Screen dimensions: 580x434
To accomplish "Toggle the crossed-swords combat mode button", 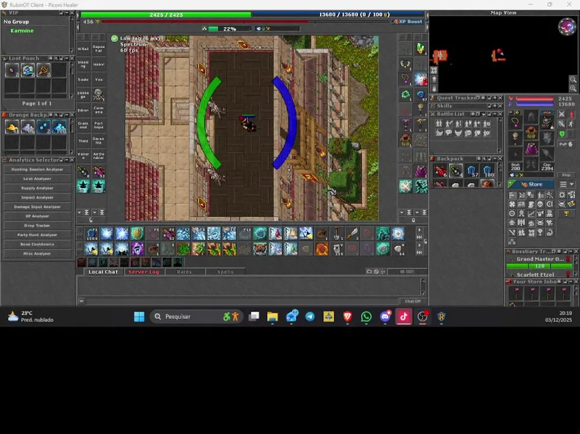I will click(x=562, y=115).
